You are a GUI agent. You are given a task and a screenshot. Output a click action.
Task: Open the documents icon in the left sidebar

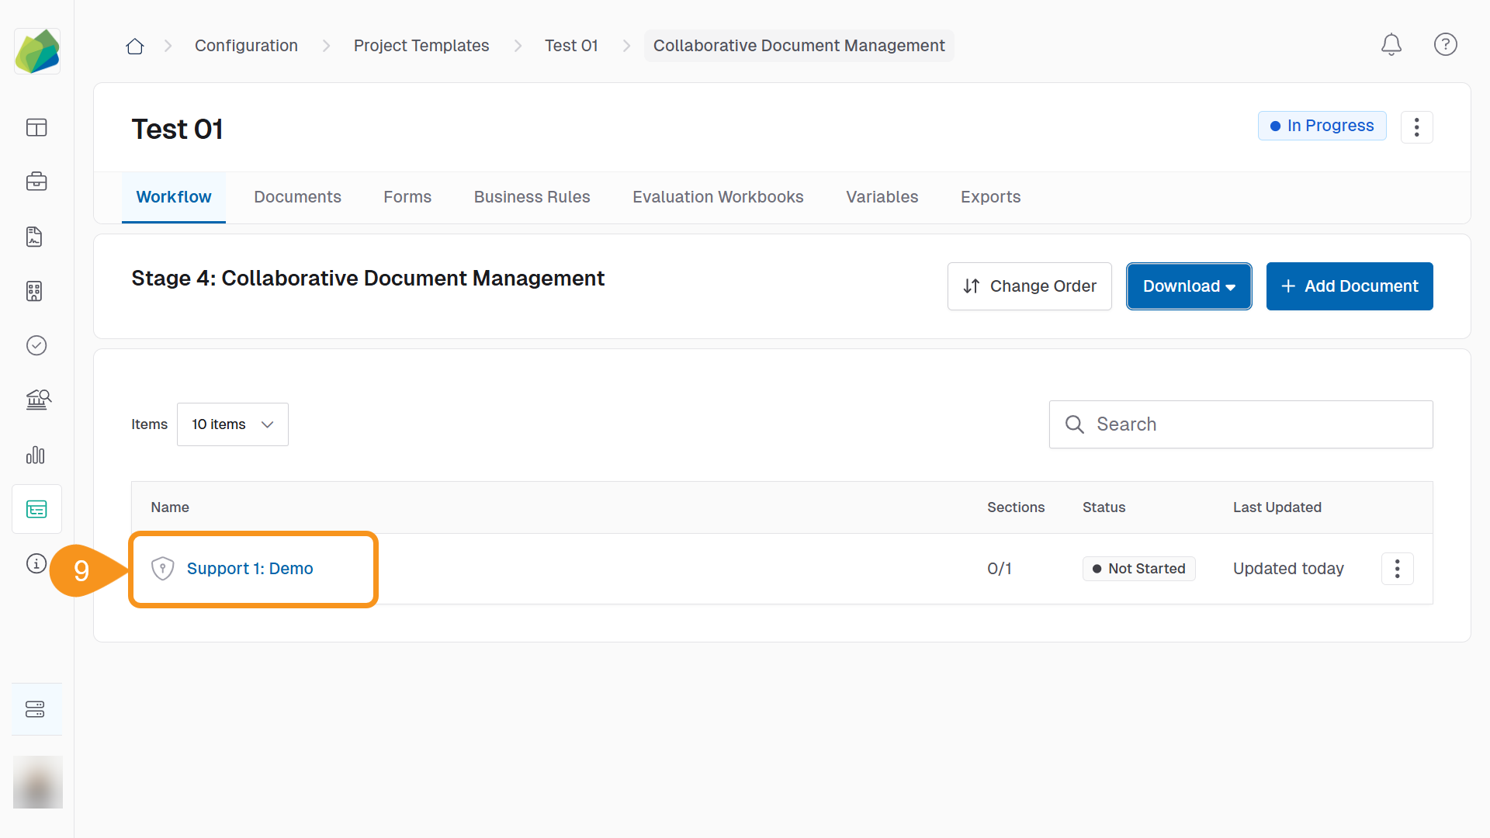click(x=34, y=237)
